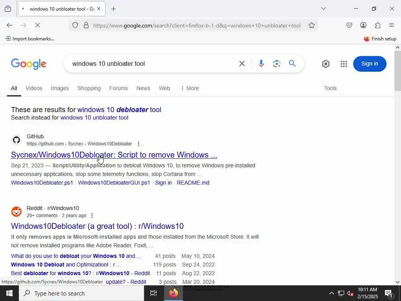Open the Firefox account icon
This screenshot has width=401, height=301.
(363, 25)
